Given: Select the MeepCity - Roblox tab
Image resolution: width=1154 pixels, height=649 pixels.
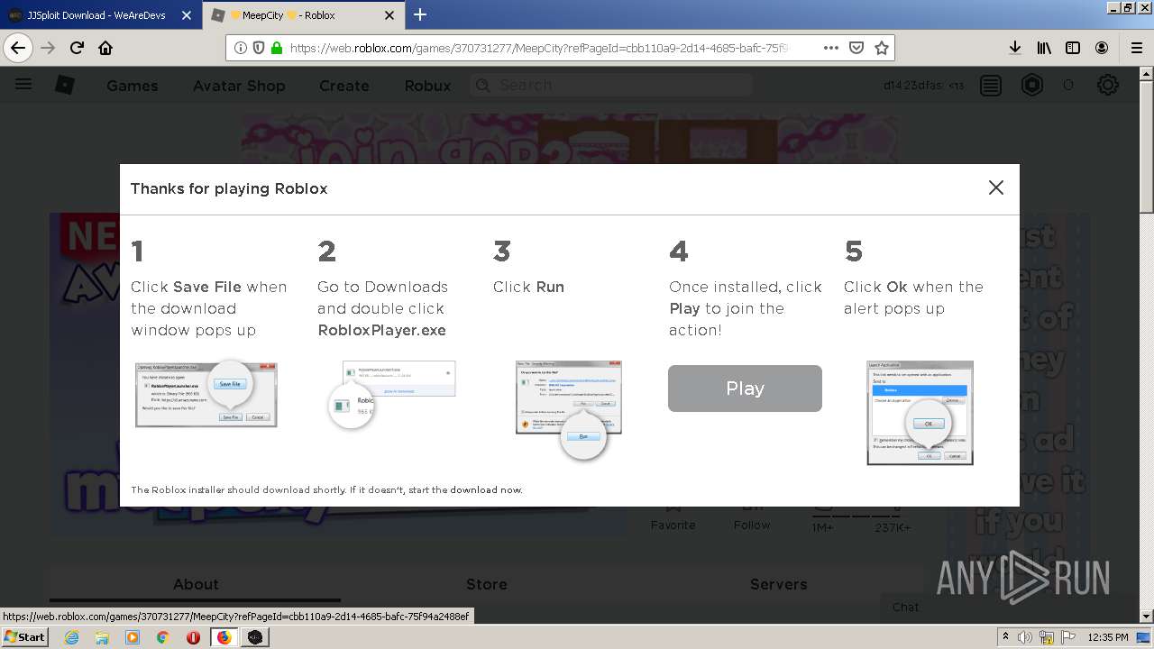Looking at the screenshot, I should (x=304, y=15).
